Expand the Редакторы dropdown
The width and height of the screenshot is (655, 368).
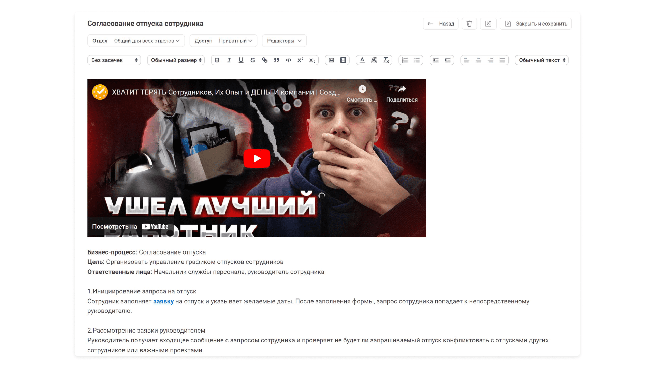(x=284, y=41)
